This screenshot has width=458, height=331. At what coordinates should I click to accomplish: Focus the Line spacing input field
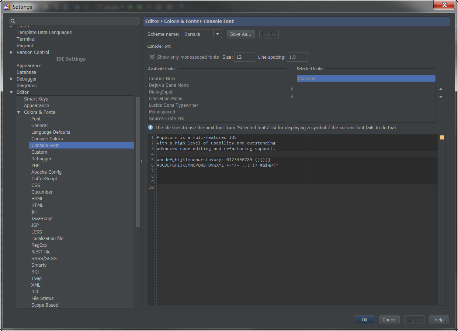pos(297,57)
